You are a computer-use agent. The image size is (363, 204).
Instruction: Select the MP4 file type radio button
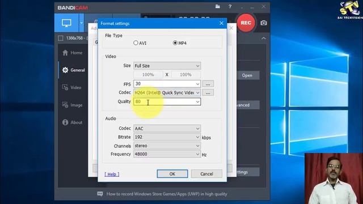[175, 43]
